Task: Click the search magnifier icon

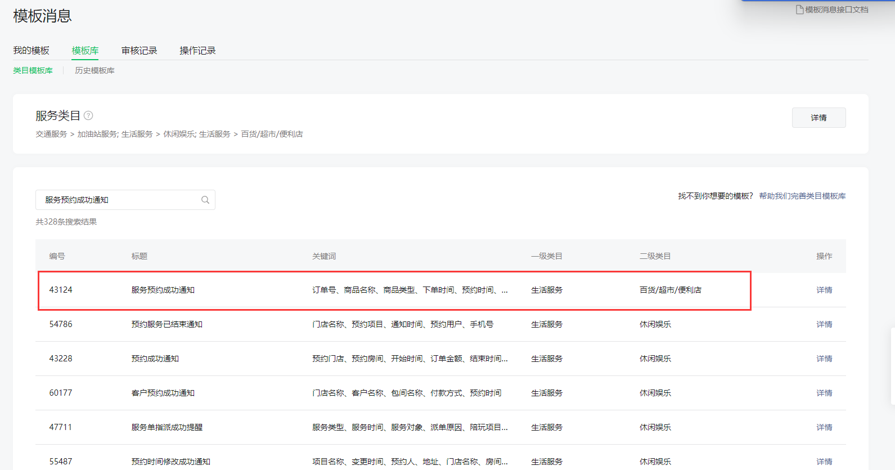Action: pos(205,200)
